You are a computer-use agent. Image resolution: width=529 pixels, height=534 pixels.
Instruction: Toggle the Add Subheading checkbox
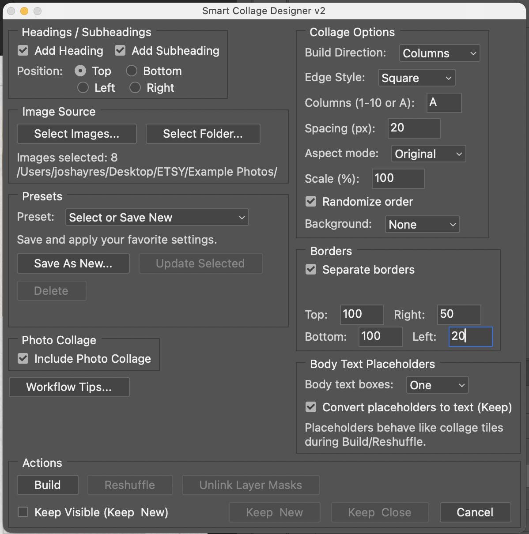click(x=120, y=51)
